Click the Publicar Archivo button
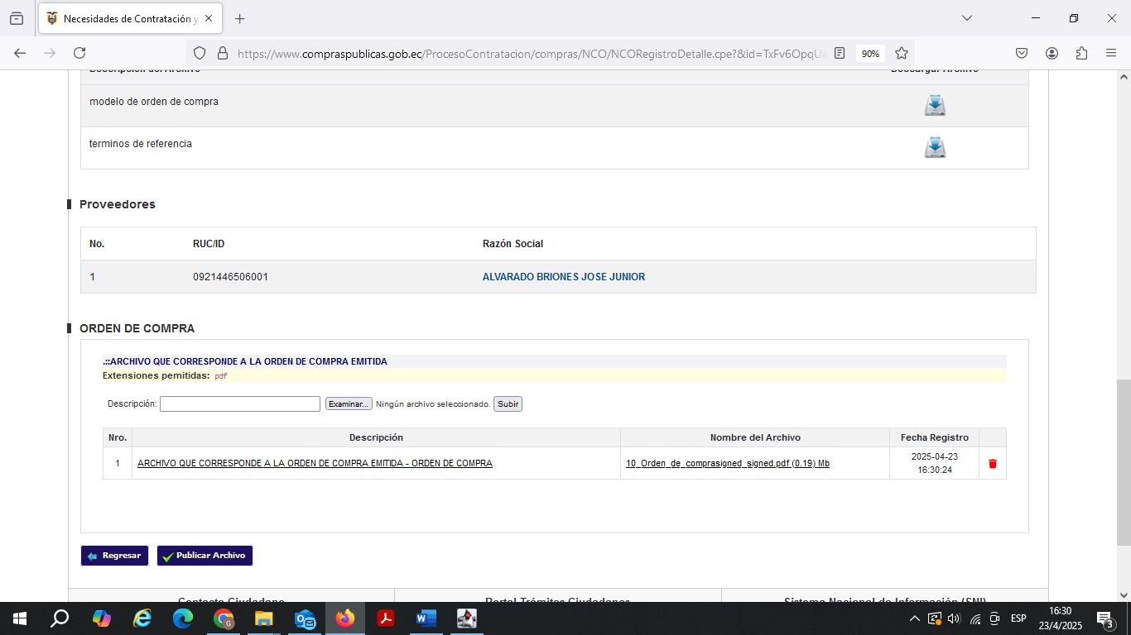1131x635 pixels. [205, 556]
